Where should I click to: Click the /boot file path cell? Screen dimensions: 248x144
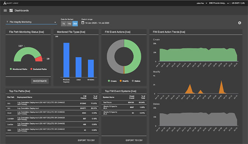coord(9,113)
